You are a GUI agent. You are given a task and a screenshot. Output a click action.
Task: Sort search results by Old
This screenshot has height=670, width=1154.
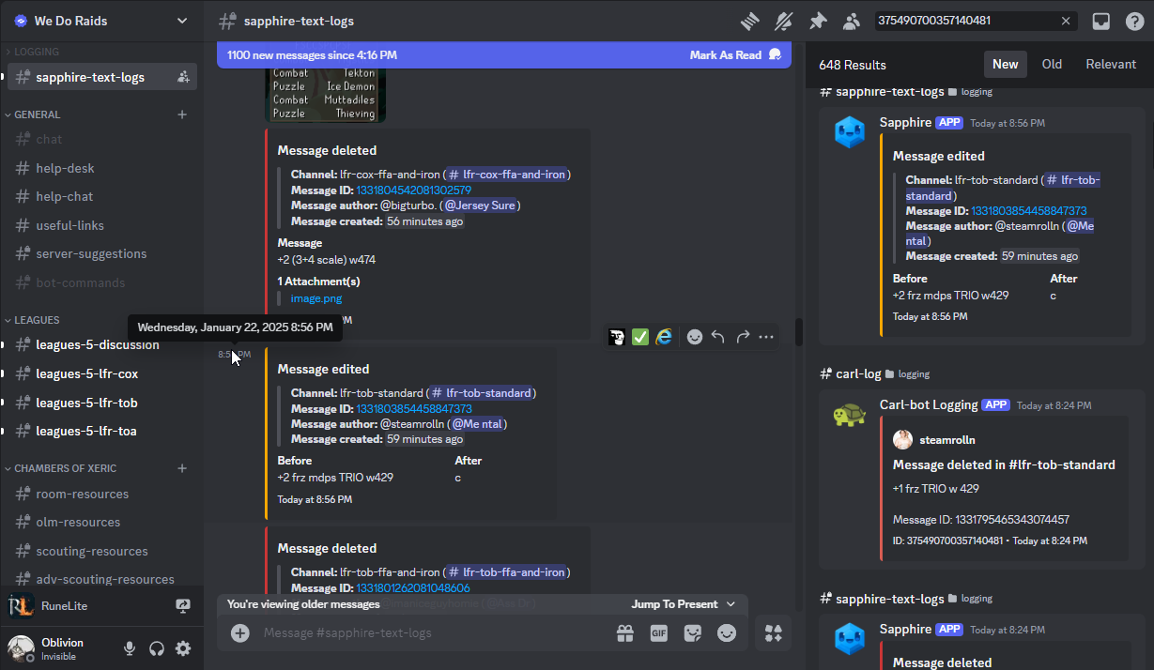click(1052, 64)
